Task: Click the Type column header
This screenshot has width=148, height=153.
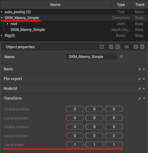Action: click(x=121, y=4)
